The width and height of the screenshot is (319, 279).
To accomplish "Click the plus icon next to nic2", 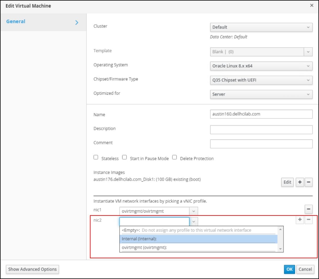I will 299,220.
